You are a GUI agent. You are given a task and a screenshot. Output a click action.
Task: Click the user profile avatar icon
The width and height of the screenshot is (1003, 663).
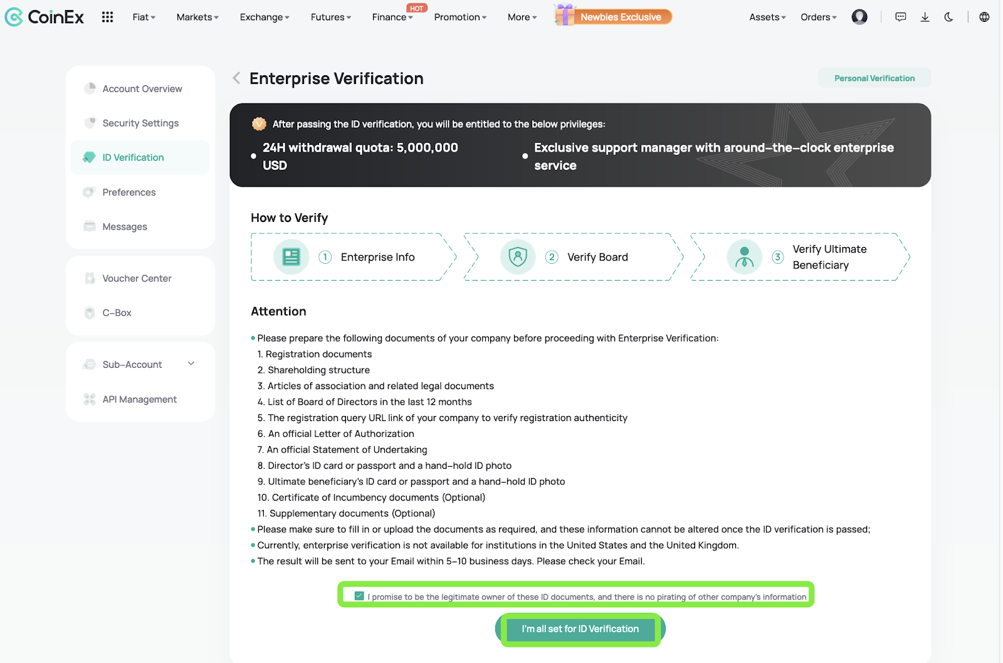(x=859, y=17)
